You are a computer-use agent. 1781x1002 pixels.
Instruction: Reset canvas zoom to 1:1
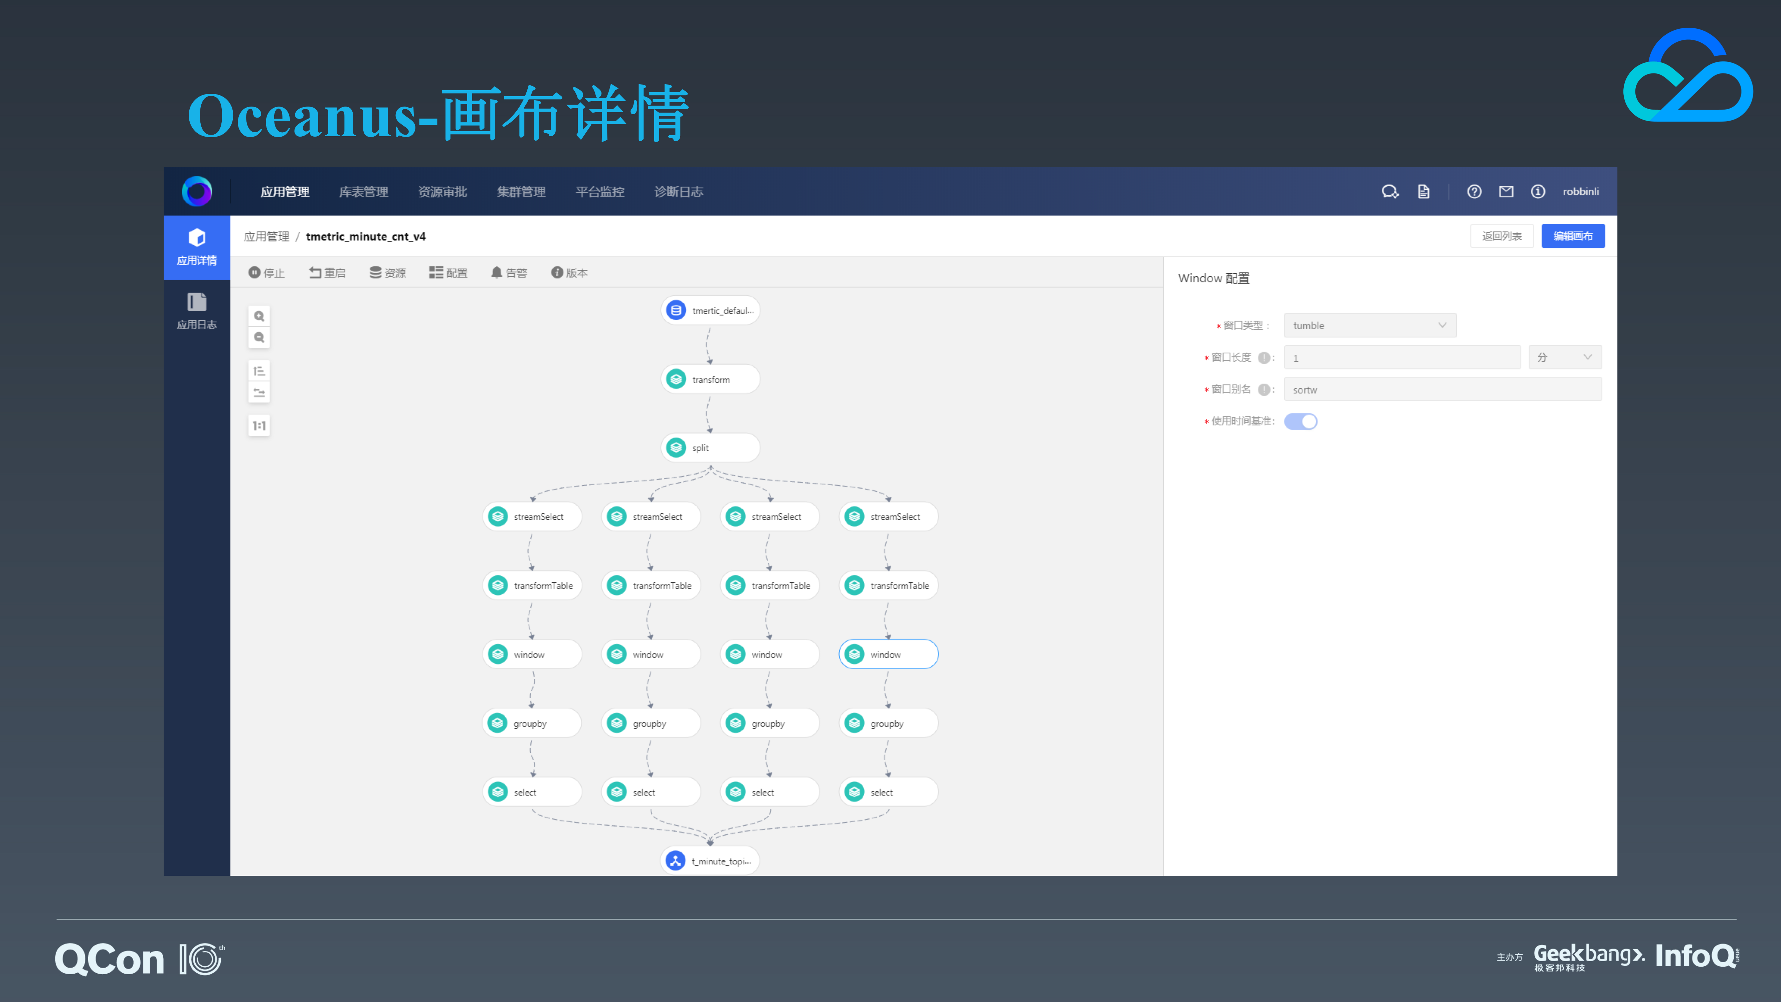click(x=259, y=426)
